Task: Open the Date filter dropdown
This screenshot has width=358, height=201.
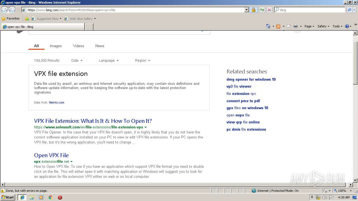Action: [x=77, y=60]
